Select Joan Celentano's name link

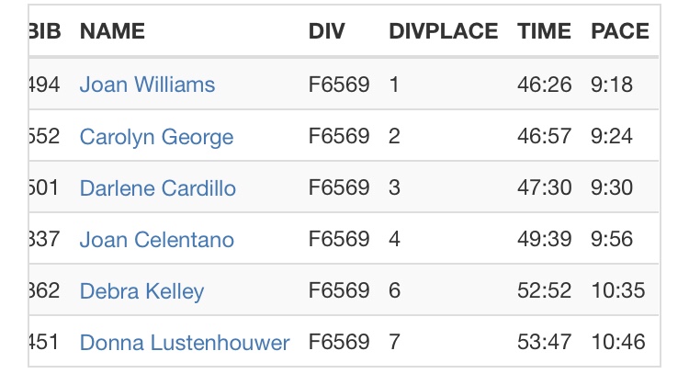coord(156,240)
